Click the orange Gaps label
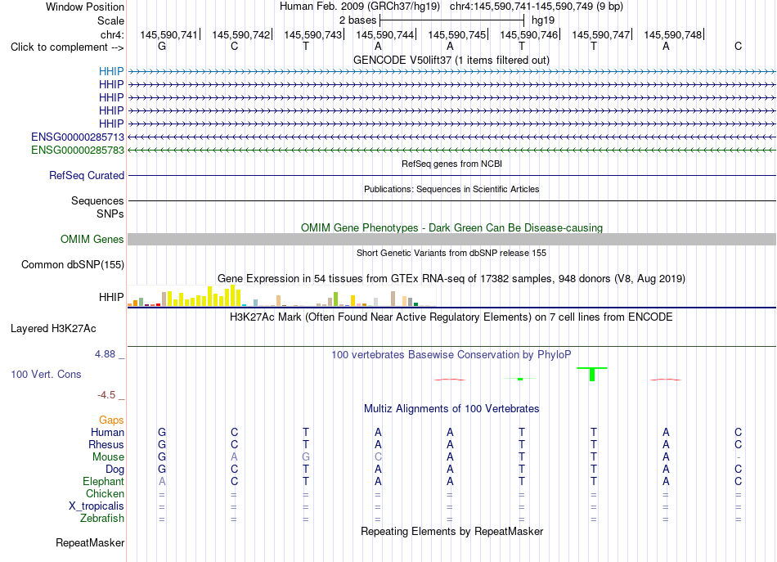The width and height of the screenshot is (777, 562). click(x=111, y=420)
